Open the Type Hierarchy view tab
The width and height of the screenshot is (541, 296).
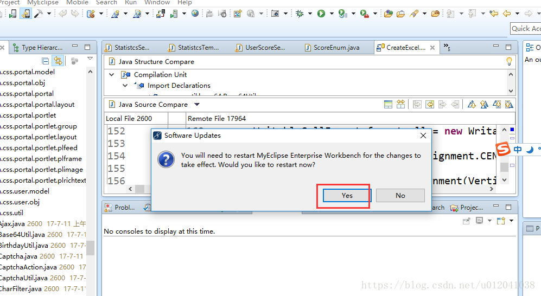(38, 48)
